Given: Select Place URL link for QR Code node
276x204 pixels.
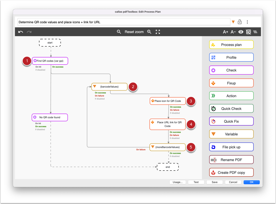Looking at the screenshot, I should [168, 124].
